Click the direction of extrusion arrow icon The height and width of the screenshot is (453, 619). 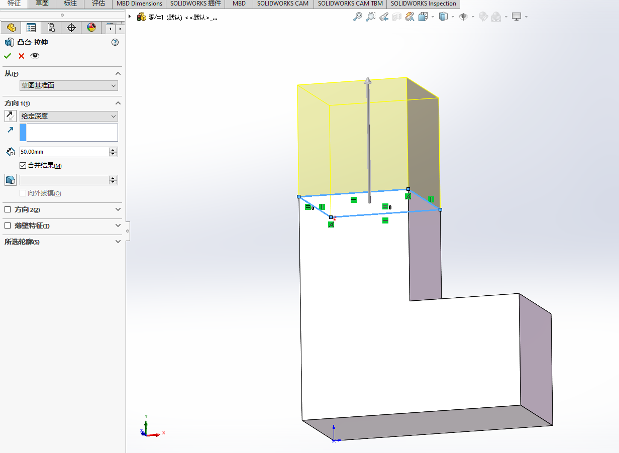click(x=10, y=130)
